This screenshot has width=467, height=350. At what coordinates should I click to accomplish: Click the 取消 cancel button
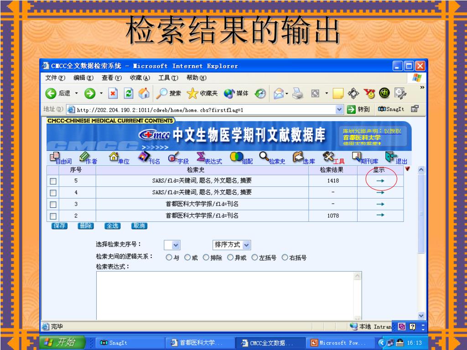click(139, 226)
